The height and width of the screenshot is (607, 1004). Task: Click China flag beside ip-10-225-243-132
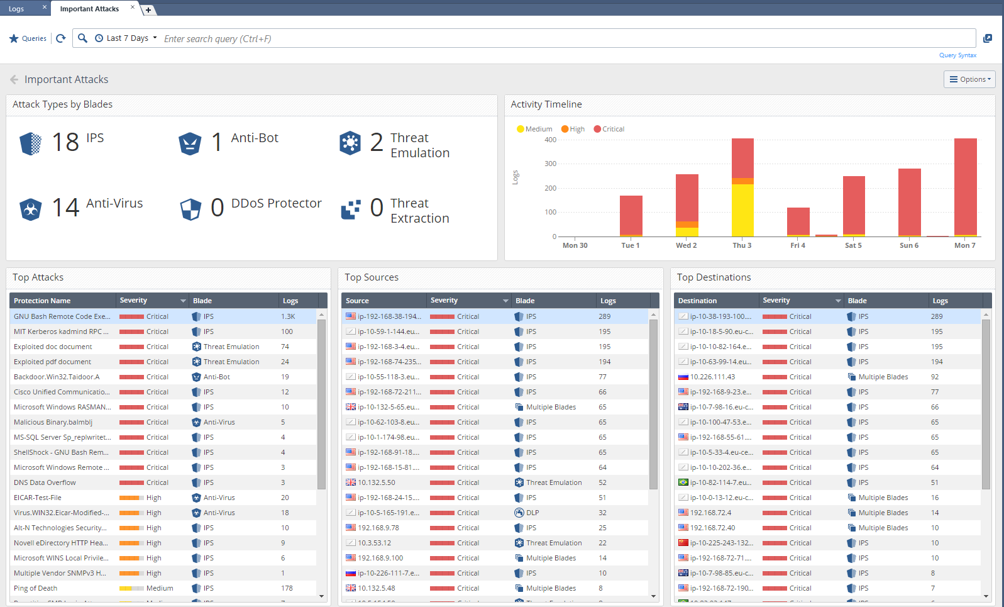683,543
